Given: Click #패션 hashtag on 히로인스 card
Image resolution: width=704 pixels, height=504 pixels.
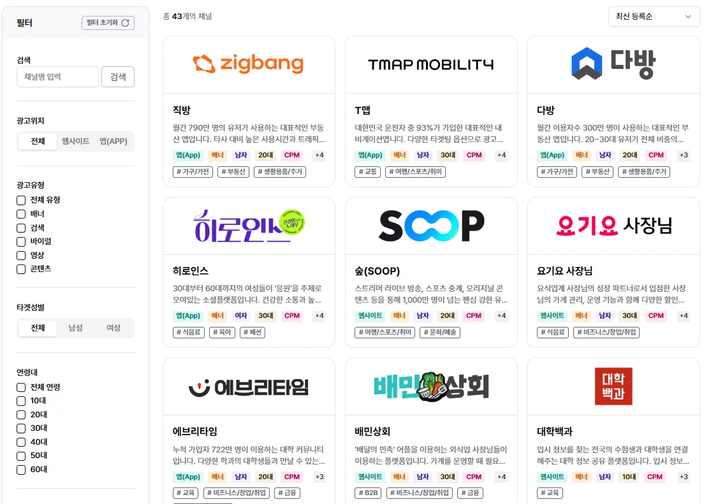Looking at the screenshot, I should click(253, 332).
